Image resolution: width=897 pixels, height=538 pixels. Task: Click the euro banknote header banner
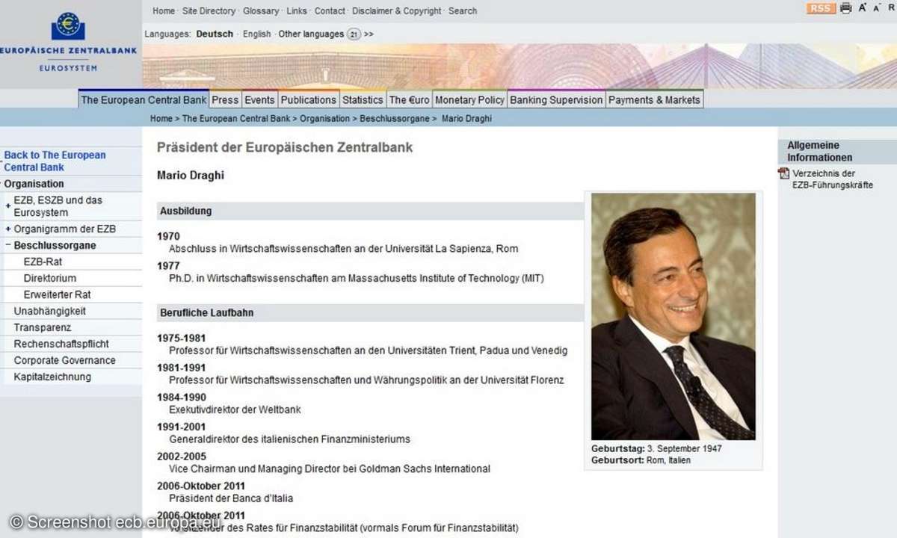pyautogui.click(x=520, y=66)
